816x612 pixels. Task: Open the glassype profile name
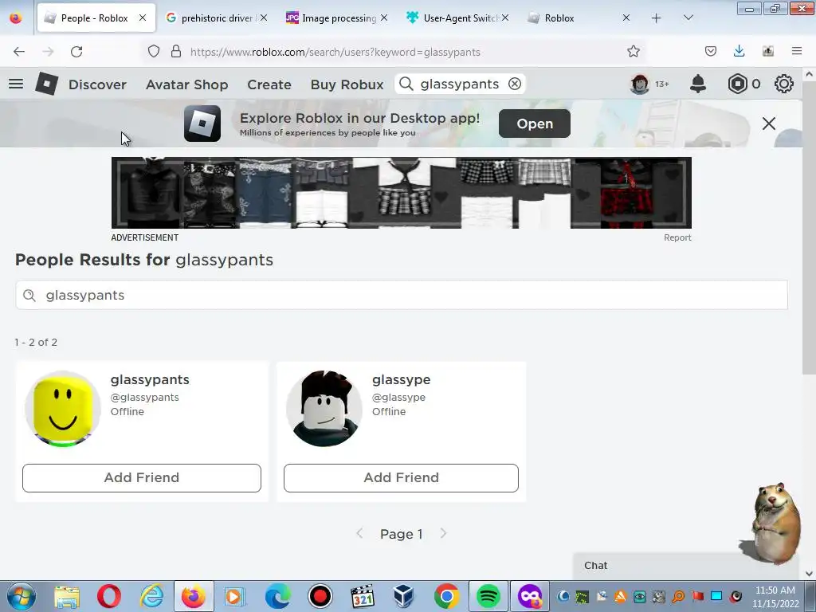tap(402, 380)
